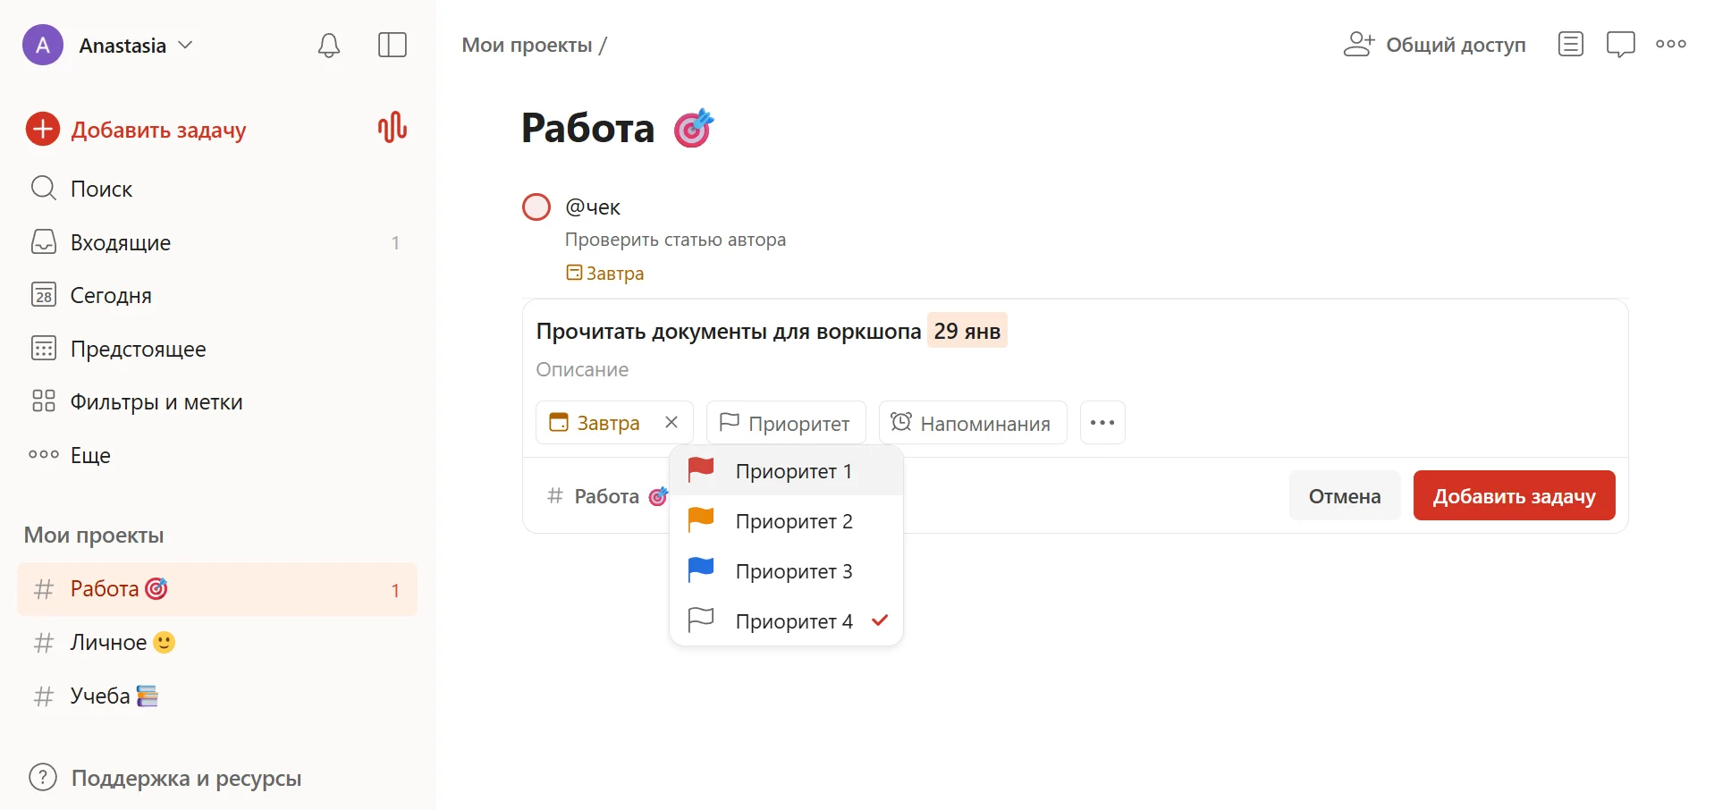Open more task options ellipsis button
1714x810 pixels.
click(1102, 423)
